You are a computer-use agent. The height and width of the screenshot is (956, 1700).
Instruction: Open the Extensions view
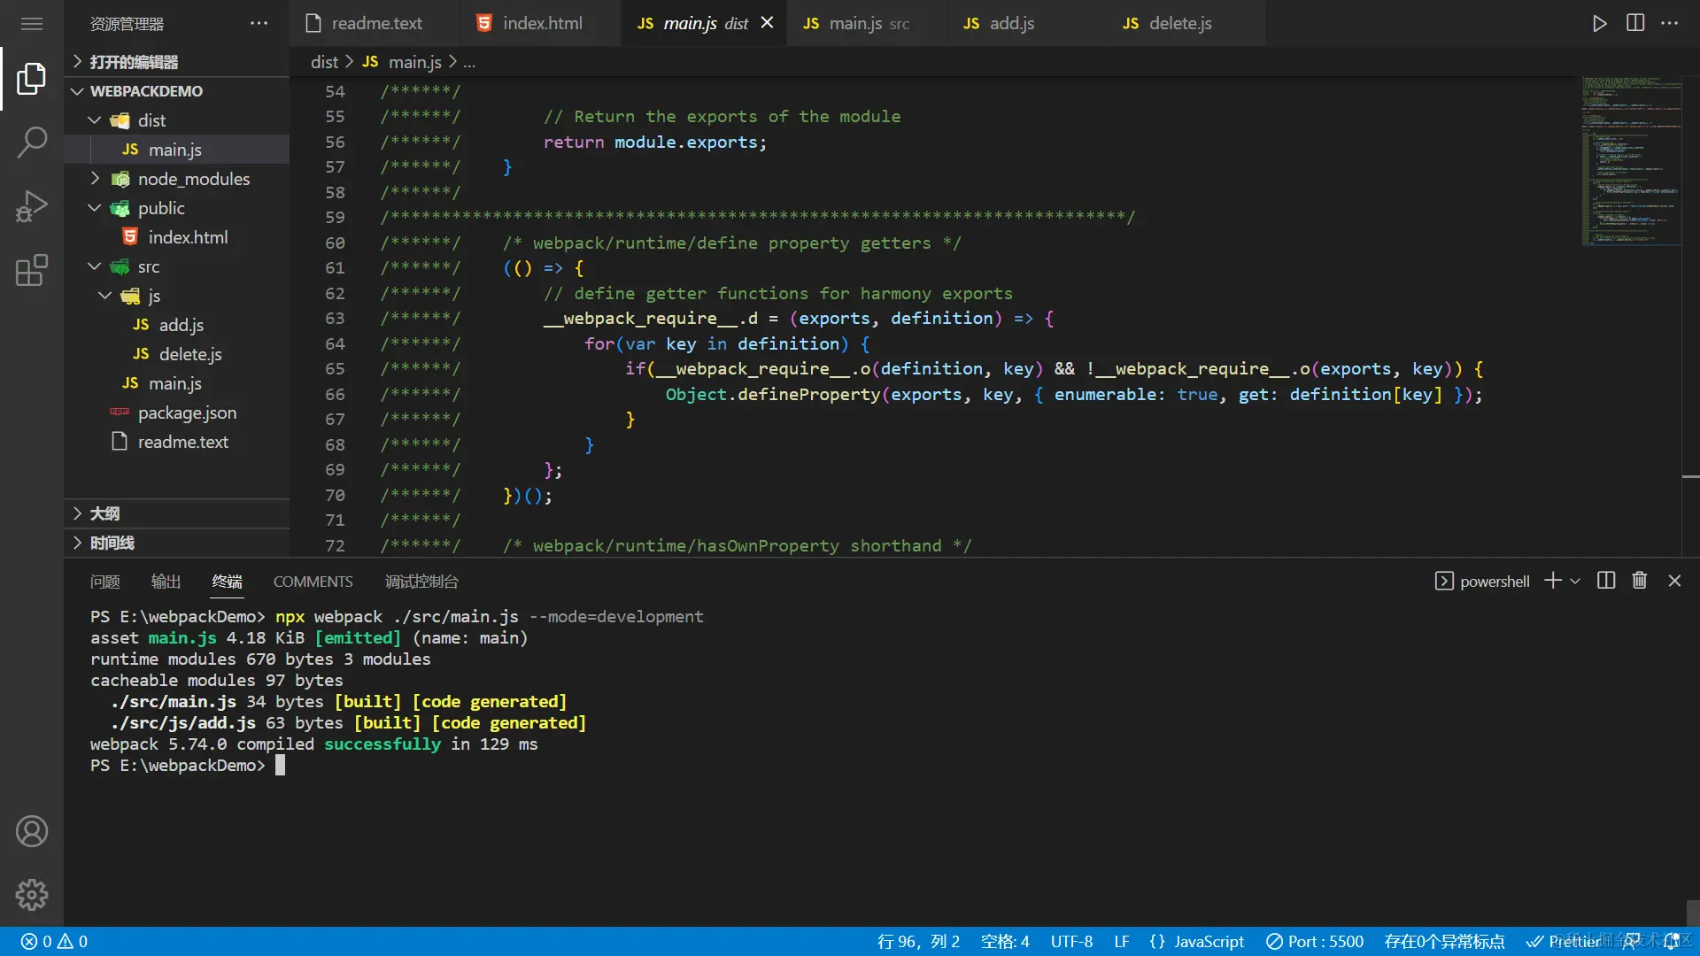[x=32, y=270]
